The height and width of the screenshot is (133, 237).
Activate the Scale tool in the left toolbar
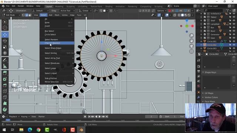pyautogui.click(x=5, y=47)
